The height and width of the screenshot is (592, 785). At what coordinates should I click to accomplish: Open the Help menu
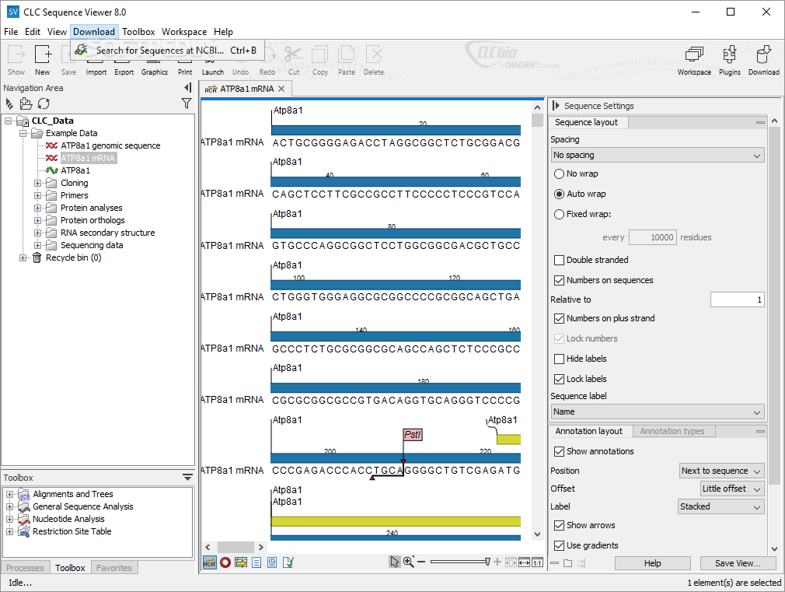click(x=223, y=32)
